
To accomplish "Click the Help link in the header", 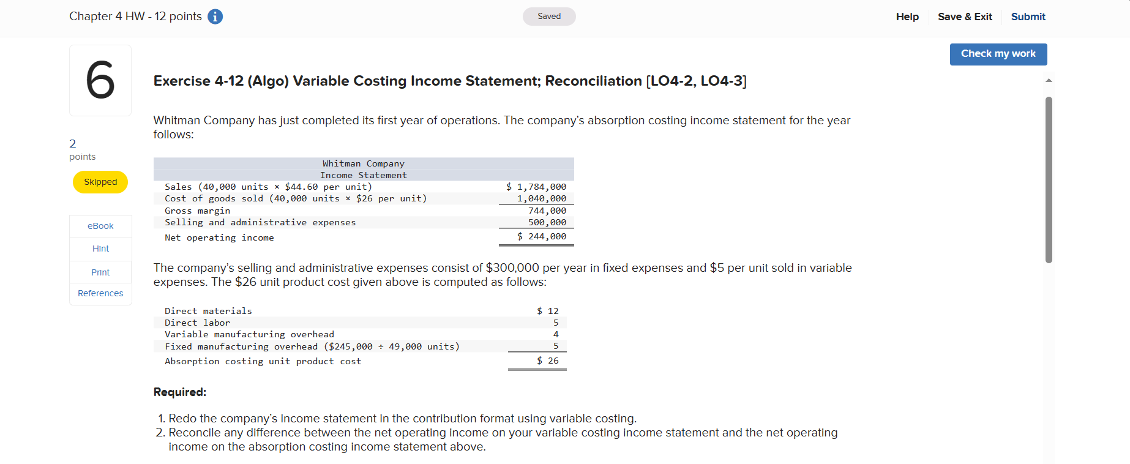I will pyautogui.click(x=907, y=17).
